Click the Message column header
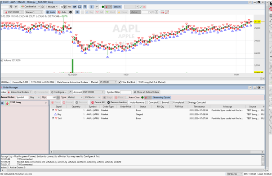The width and height of the screenshot is (272, 176). [227, 107]
